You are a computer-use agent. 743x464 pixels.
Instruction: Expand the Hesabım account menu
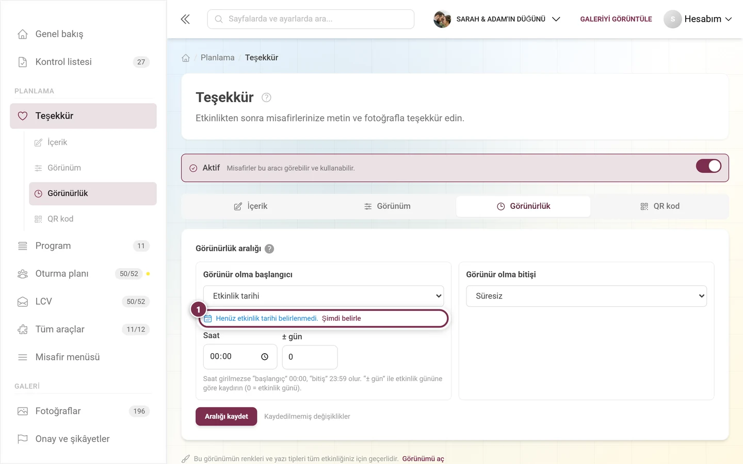pos(698,19)
